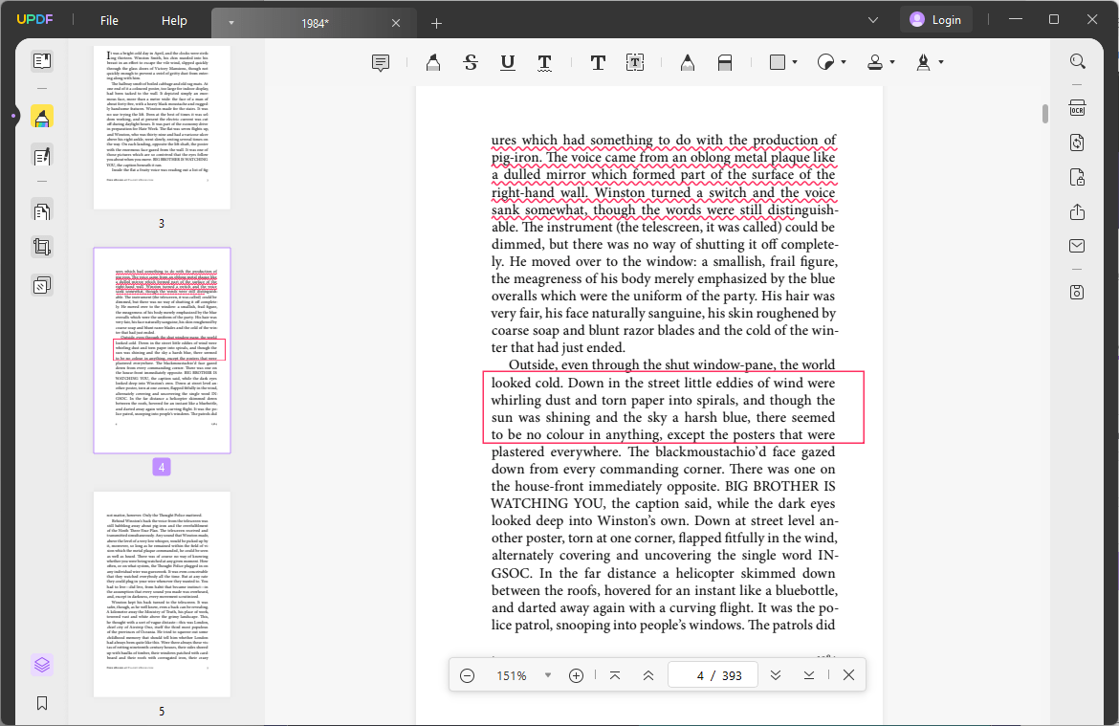Select the Highlight text tool

(x=433, y=63)
